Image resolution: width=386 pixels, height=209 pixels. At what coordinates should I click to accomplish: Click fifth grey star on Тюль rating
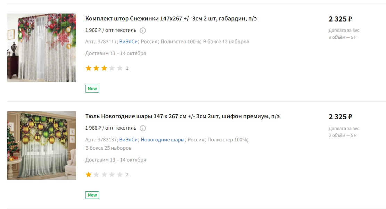[x=120, y=175]
